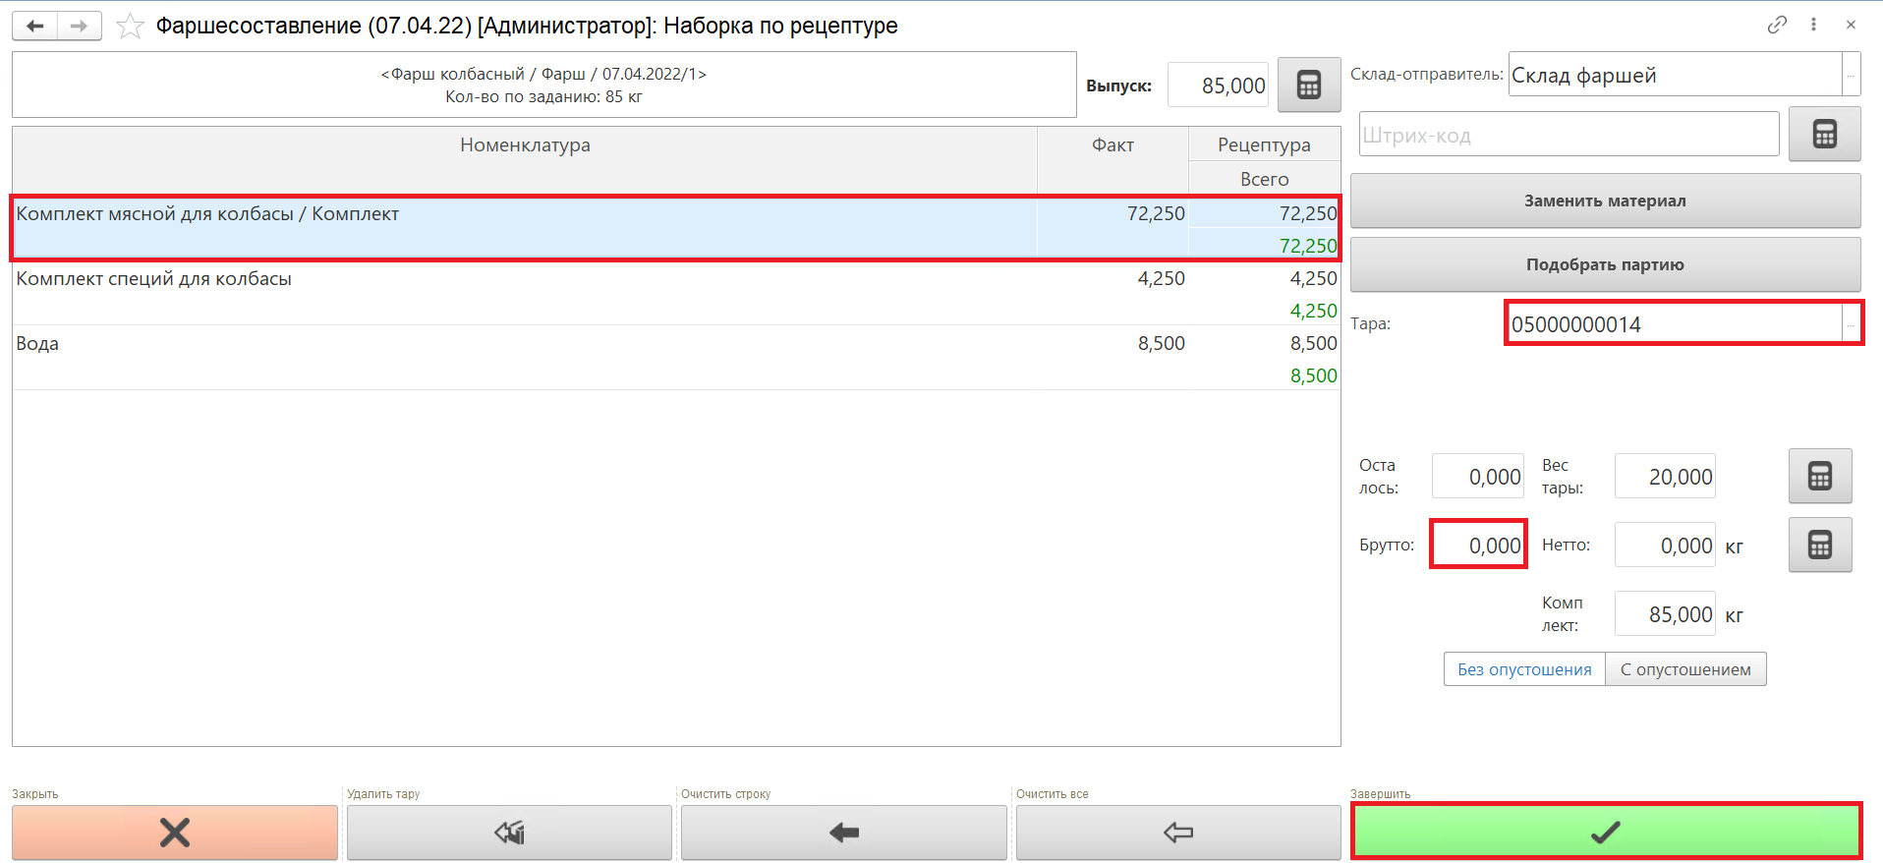
Task: Click the Очистить строку arrow button
Action: pyautogui.click(x=843, y=833)
